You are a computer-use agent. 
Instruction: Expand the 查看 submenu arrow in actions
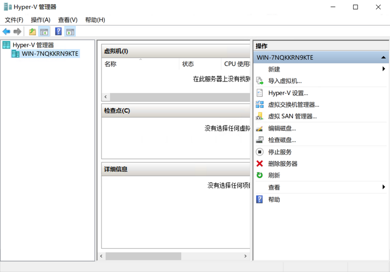(384, 187)
